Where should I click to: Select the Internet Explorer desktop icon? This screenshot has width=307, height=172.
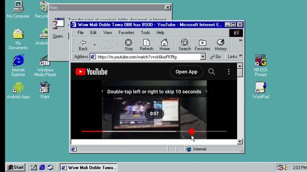[18, 65]
